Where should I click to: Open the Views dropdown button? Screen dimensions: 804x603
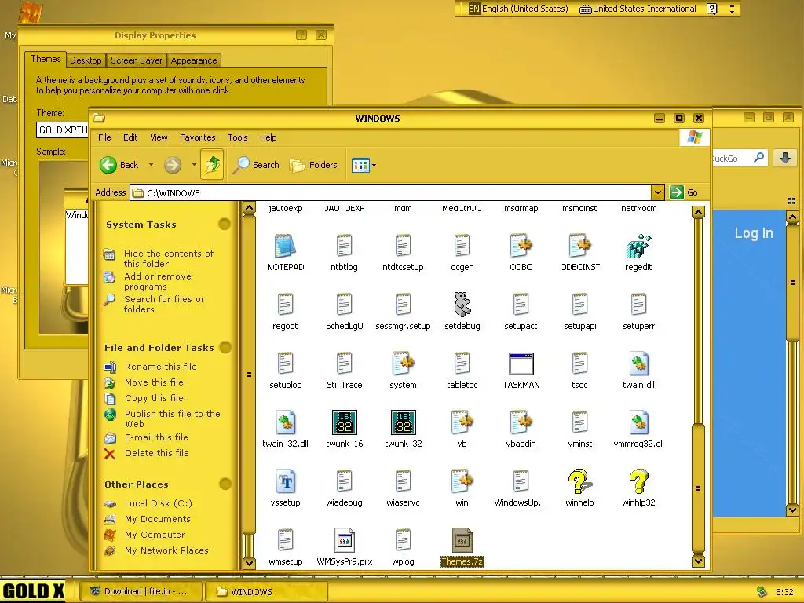tap(364, 165)
